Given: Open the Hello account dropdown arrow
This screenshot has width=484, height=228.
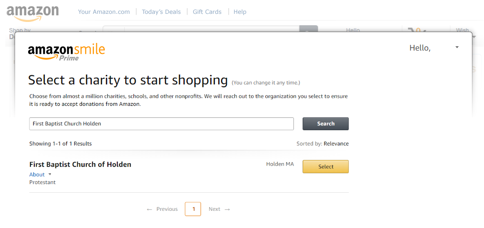Looking at the screenshot, I should pyautogui.click(x=457, y=47).
